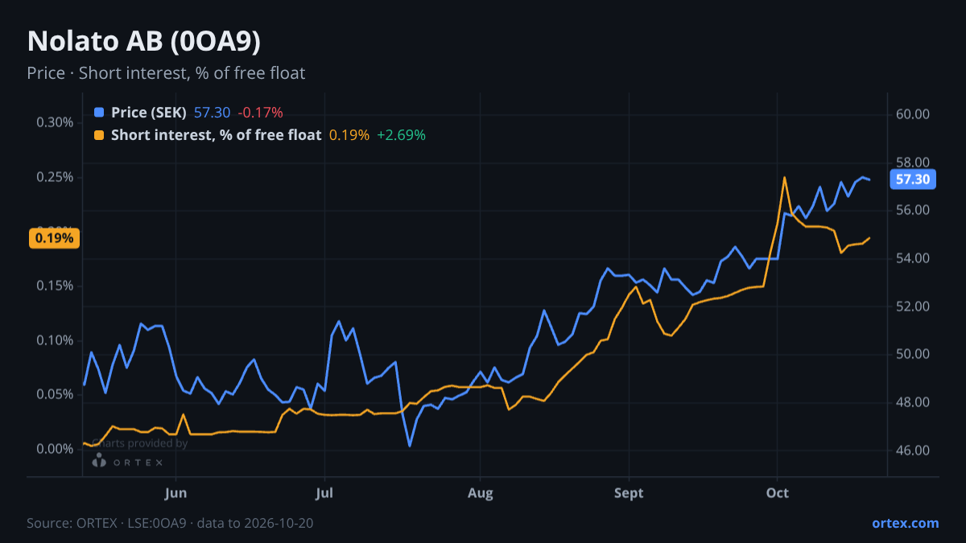
Task: Click the 57.30 price value in legend
Action: click(212, 113)
